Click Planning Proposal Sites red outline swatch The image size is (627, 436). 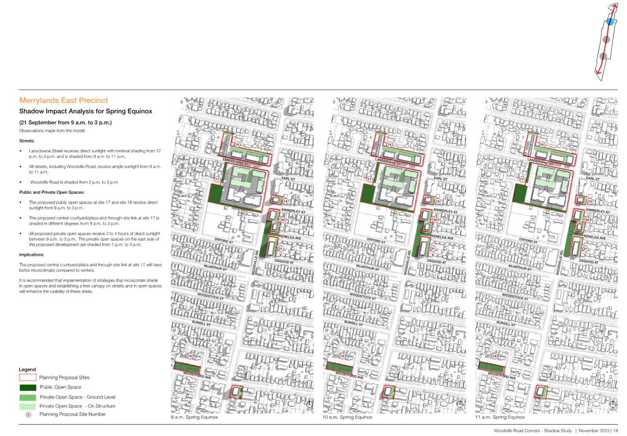28,378
